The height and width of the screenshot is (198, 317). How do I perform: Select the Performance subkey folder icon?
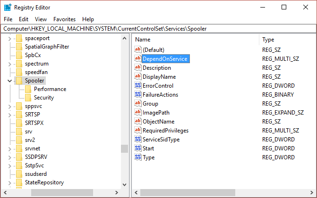point(28,89)
